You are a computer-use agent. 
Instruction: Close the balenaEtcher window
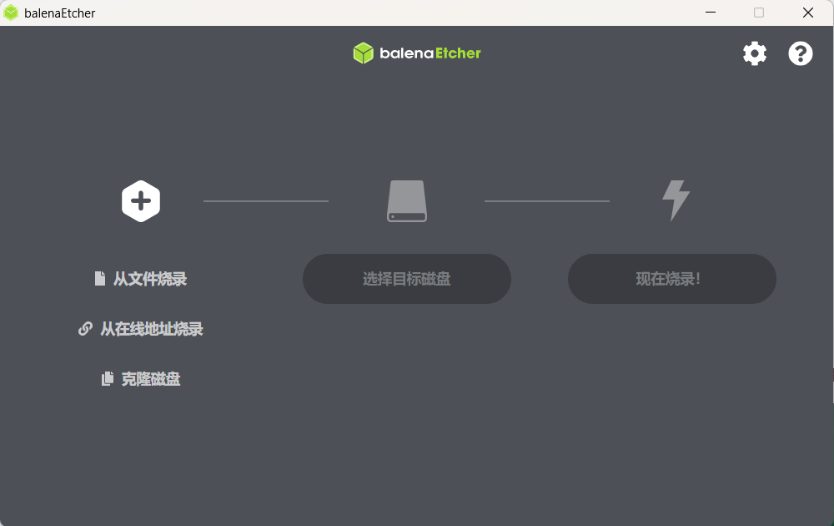click(x=808, y=13)
